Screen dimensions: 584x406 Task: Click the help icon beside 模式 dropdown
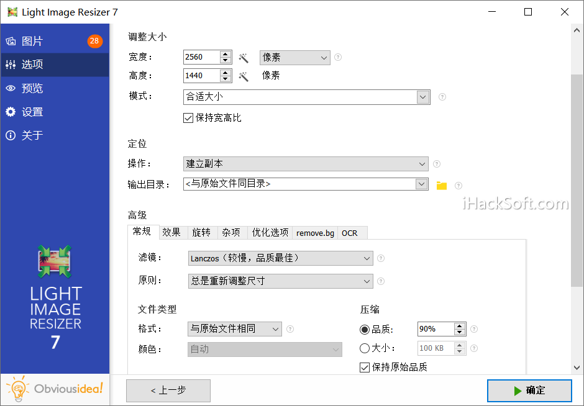[x=442, y=97]
